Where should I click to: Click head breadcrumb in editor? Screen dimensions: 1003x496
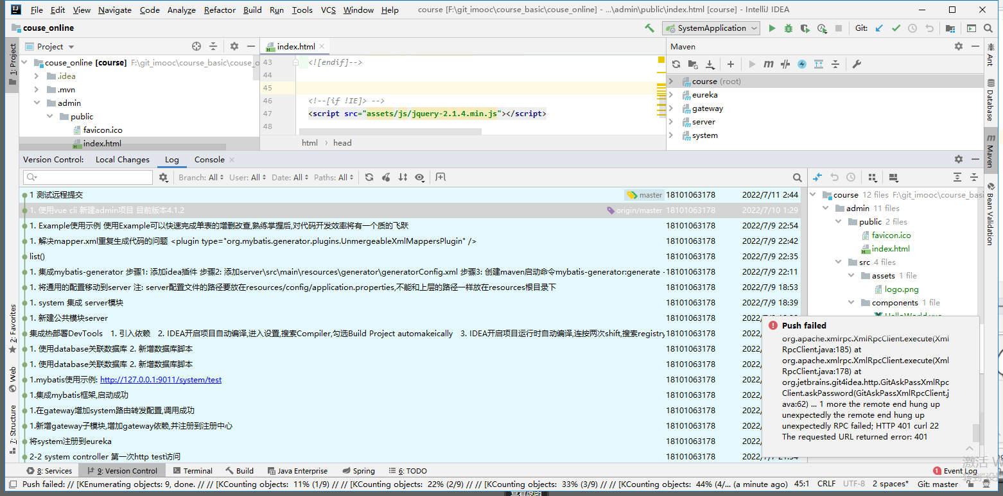tap(342, 143)
